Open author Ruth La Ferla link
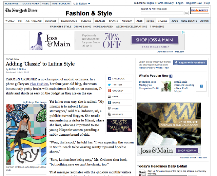This screenshot has width=217, height=176. click(17, 69)
